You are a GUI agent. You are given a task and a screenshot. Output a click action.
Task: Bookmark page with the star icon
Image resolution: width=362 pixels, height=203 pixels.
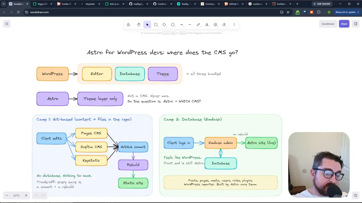288,12
